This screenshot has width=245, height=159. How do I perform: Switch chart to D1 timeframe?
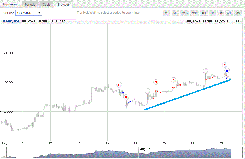pos(221,13)
